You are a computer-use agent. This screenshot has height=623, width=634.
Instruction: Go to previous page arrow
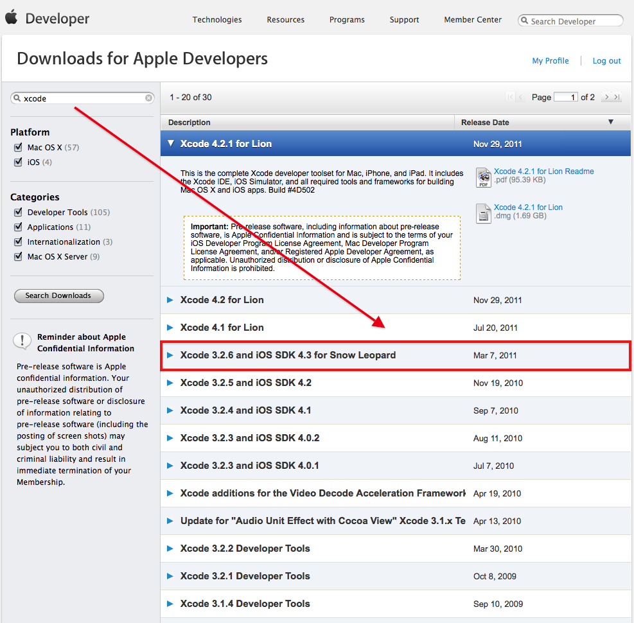click(521, 97)
